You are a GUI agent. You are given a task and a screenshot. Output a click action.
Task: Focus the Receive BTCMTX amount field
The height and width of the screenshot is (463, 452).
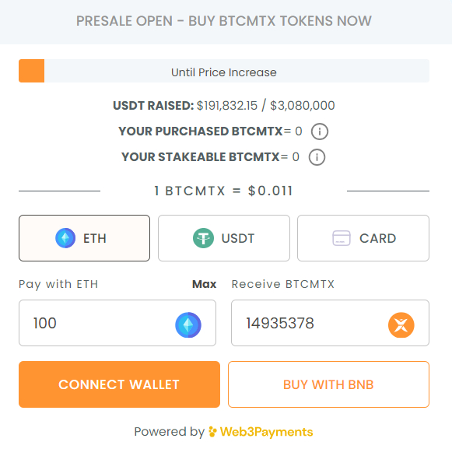point(330,323)
